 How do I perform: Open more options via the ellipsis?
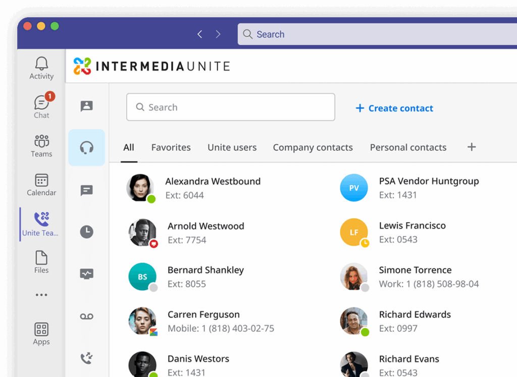pyautogui.click(x=41, y=295)
